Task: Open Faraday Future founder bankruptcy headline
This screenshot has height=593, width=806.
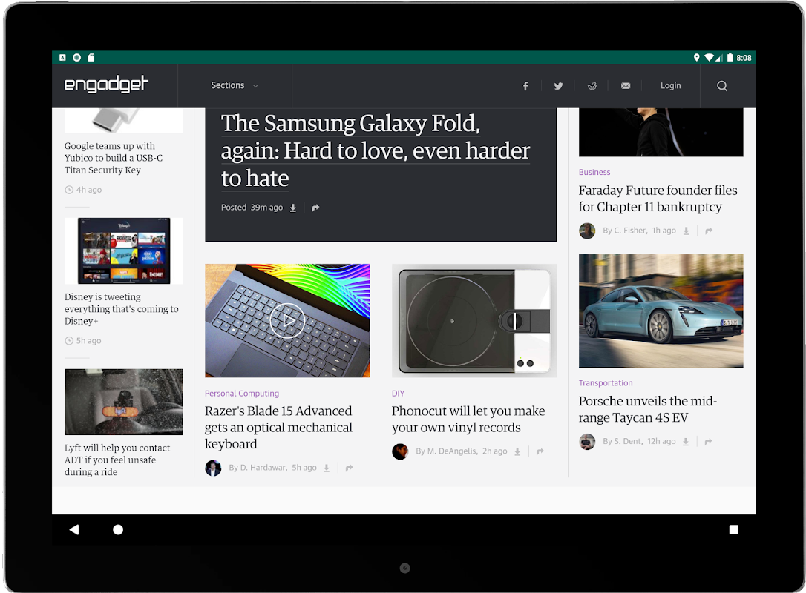Action: tap(658, 198)
